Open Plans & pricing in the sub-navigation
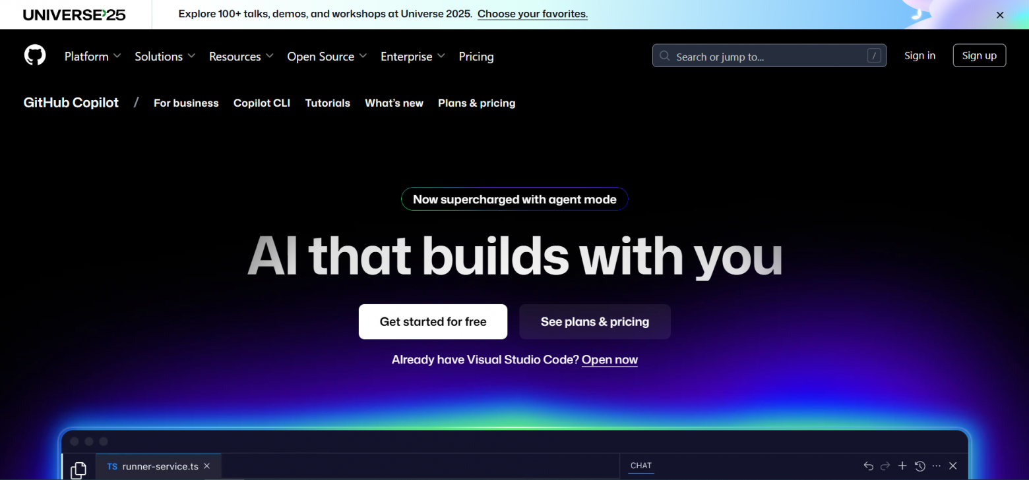This screenshot has height=480, width=1029. coord(477,103)
